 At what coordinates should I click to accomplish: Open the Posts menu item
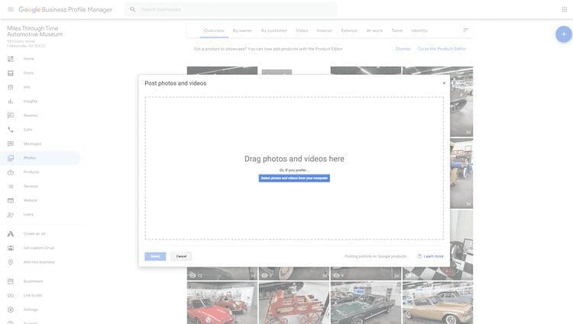pyautogui.click(x=28, y=73)
